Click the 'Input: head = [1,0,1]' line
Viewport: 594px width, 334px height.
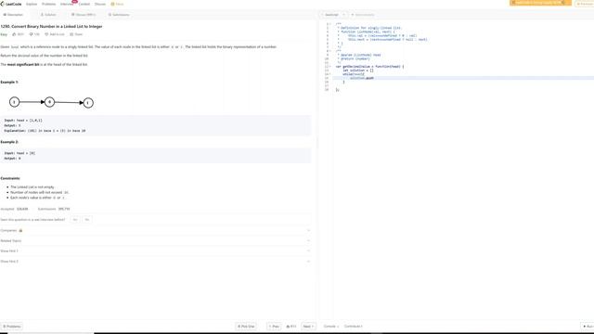coord(23,120)
